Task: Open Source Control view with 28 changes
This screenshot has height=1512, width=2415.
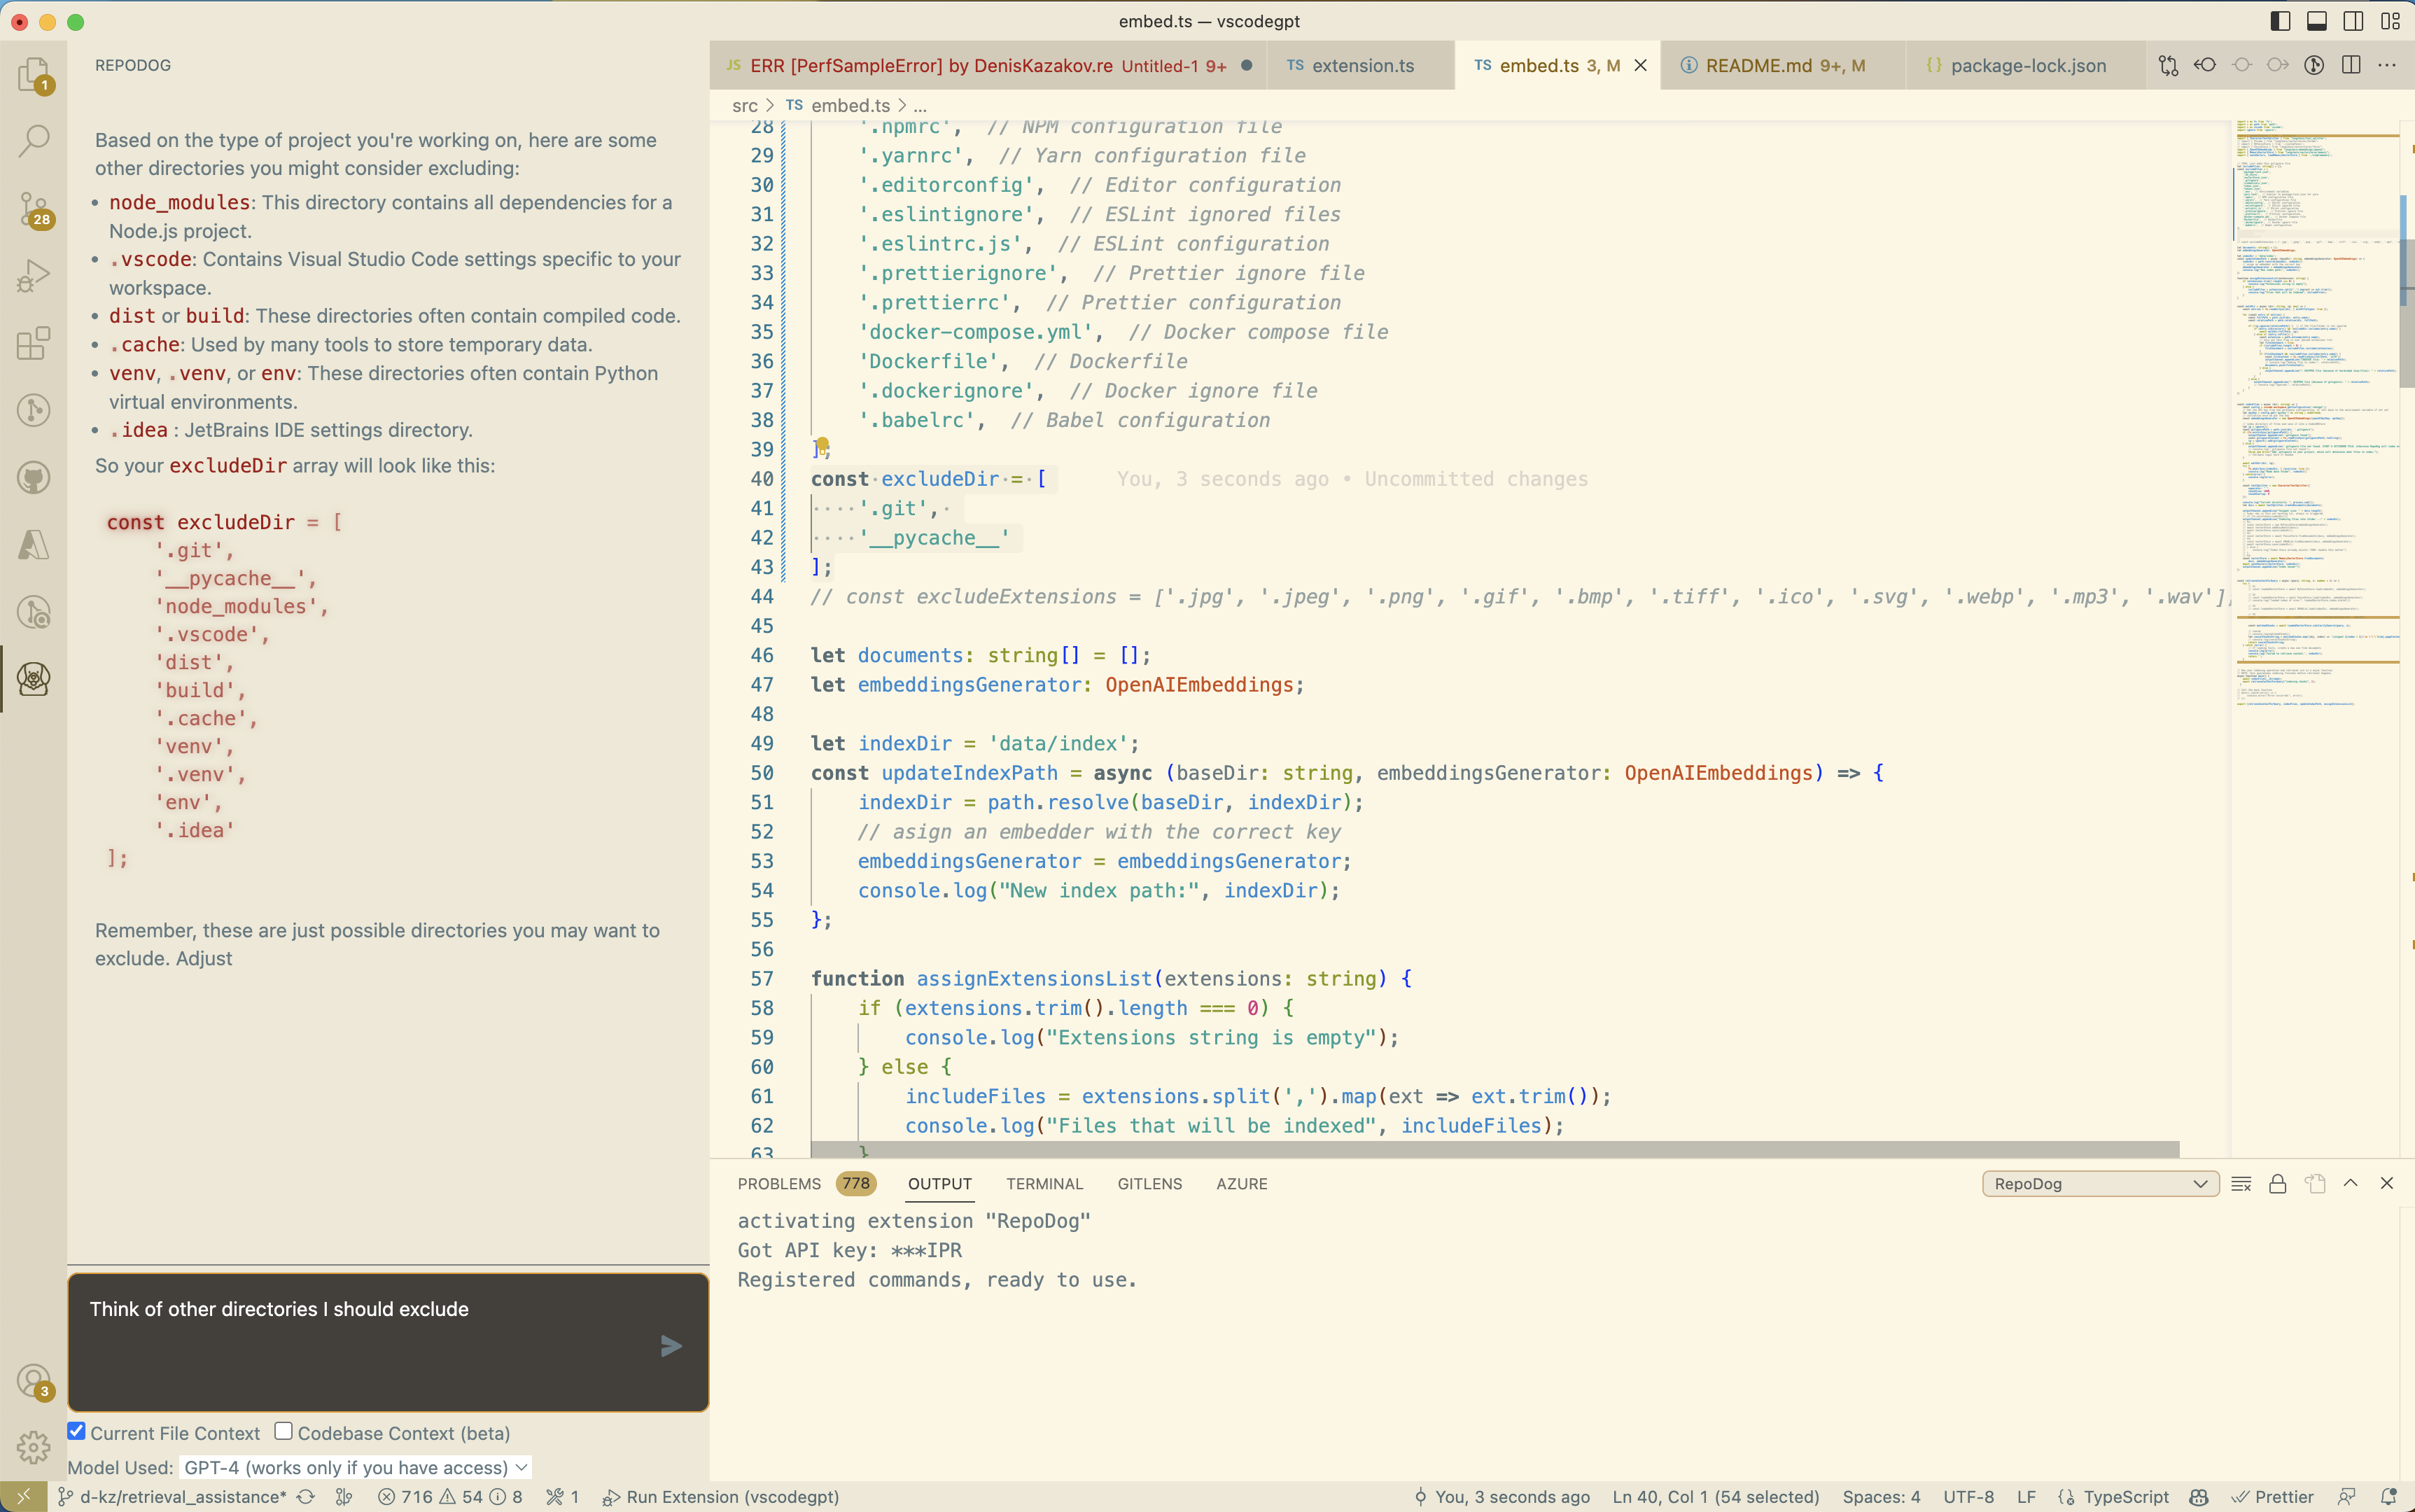Action: click(x=34, y=209)
